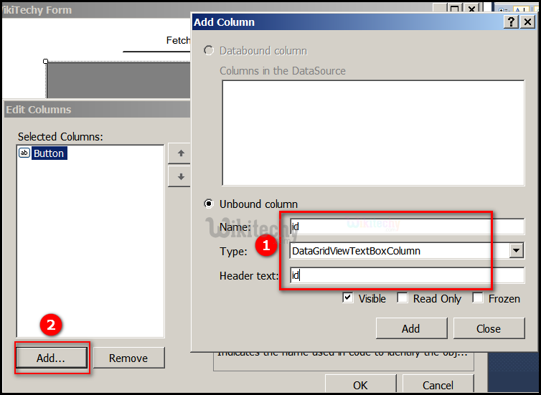
Task: Click the Name text field
Action: click(406, 227)
